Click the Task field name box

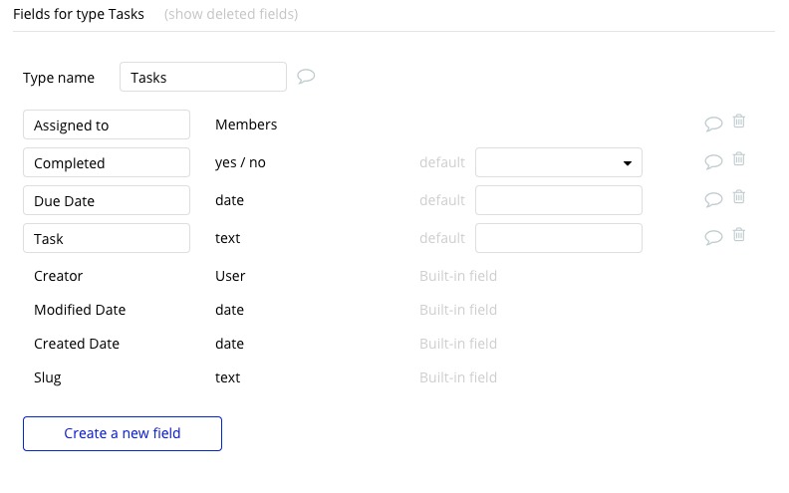click(107, 238)
